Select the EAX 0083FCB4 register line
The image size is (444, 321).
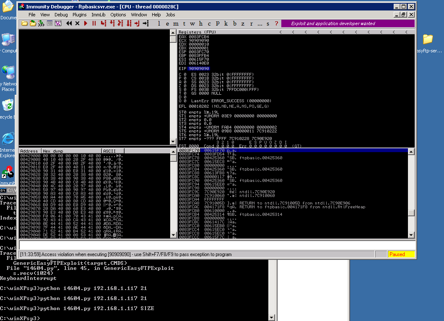(194, 37)
